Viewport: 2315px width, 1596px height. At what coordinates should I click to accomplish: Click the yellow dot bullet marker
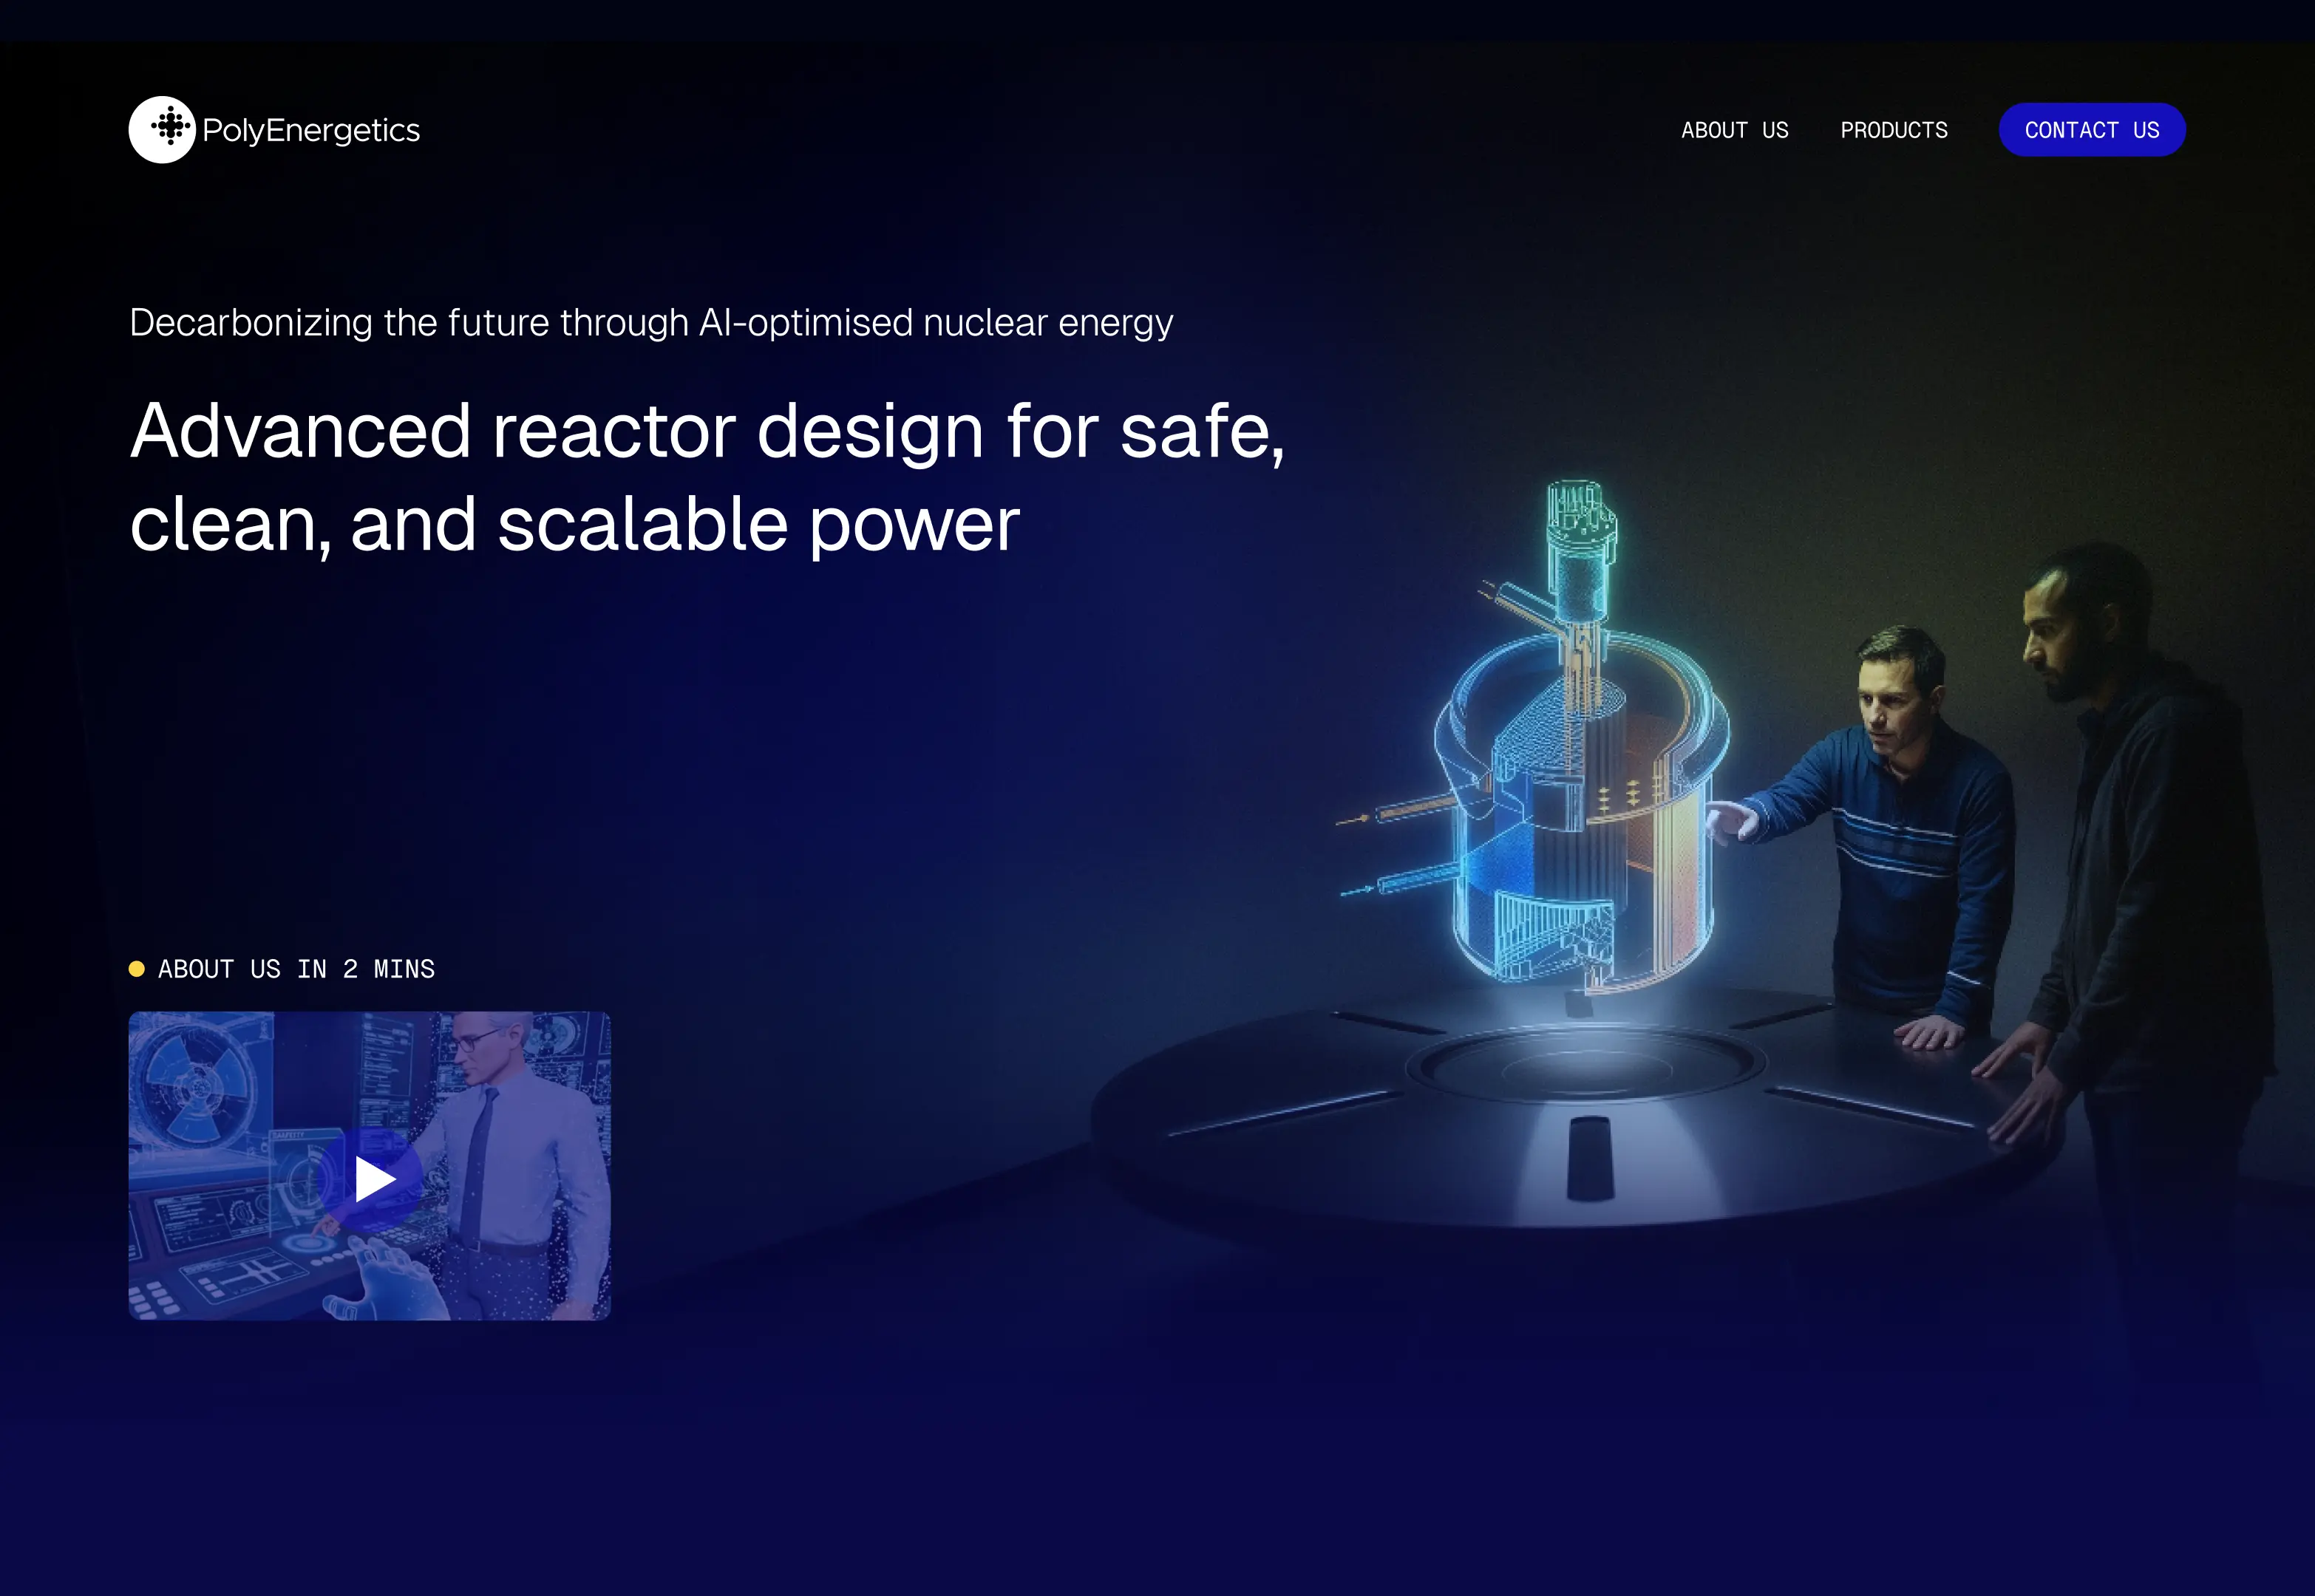137,969
